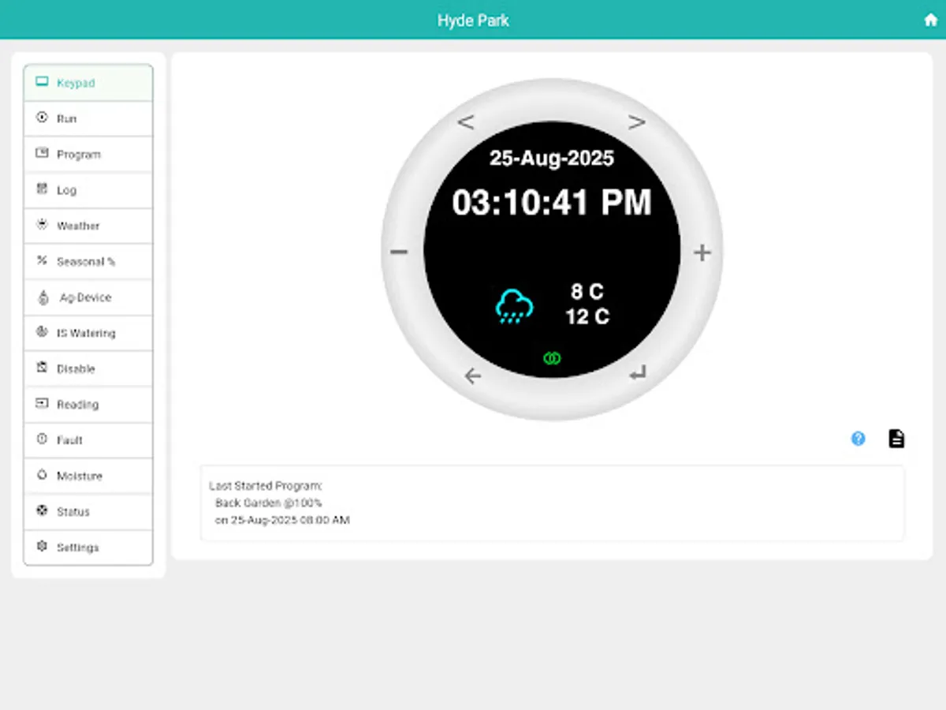
Task: Click the help question mark icon
Action: point(857,439)
